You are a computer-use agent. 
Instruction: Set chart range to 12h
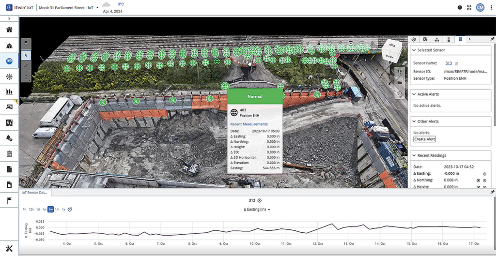31,210
